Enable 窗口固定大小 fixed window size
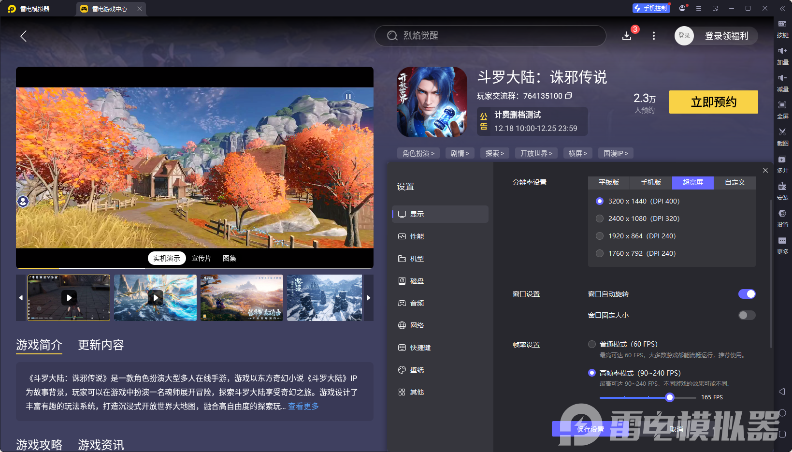Image resolution: width=792 pixels, height=452 pixels. 746,315
